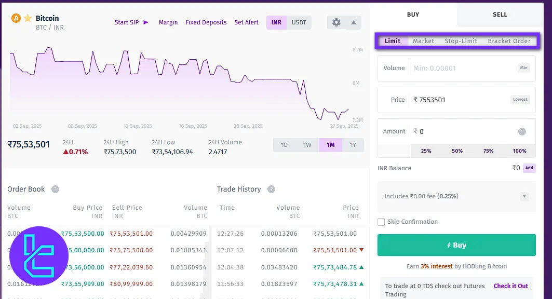Open the chart settings gear icon

pos(336,22)
